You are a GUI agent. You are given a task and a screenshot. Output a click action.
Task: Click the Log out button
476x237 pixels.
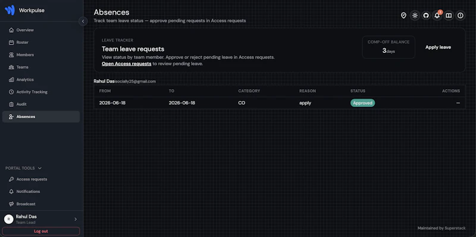[x=41, y=231]
